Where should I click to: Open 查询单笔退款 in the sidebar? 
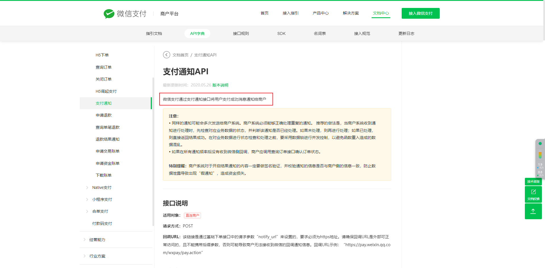(x=108, y=127)
